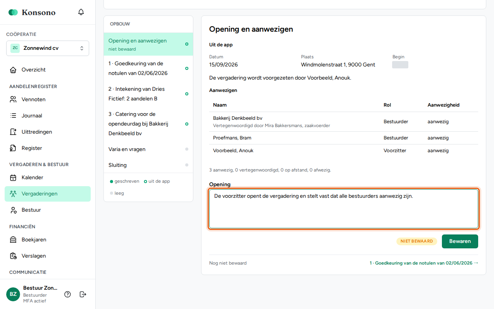The width and height of the screenshot is (494, 309).
Task: Click into the Opening text area
Action: (x=343, y=209)
